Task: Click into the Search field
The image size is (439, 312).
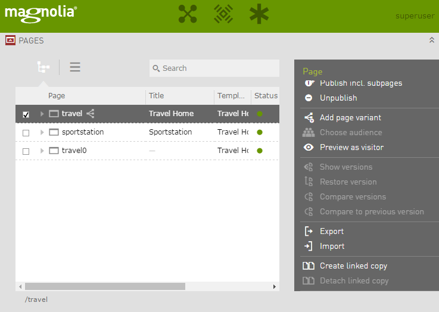Action: tap(214, 68)
